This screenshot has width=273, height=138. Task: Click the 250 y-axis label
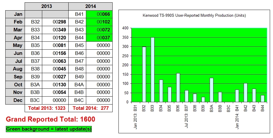125,56
